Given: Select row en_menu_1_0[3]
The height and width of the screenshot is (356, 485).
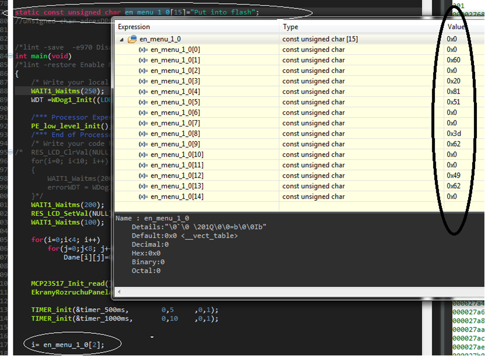Looking at the screenshot, I should (x=299, y=81).
